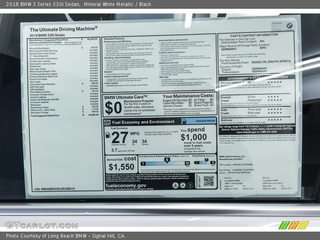Click 'BMW of North America, LLC' text
This screenshot has width=320, height=240.
pos(232,156)
